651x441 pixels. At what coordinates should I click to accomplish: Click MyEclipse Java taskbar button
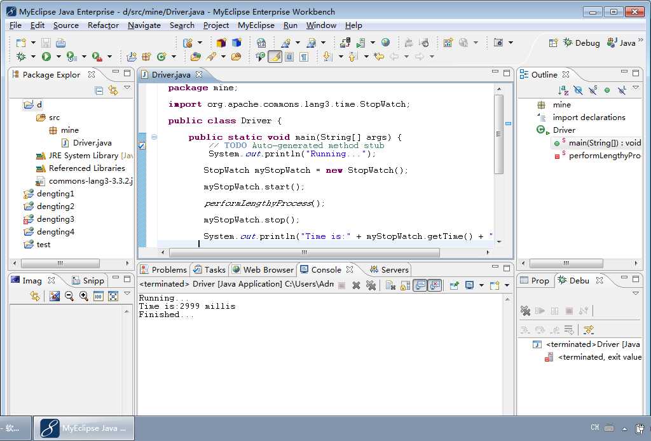point(85,428)
